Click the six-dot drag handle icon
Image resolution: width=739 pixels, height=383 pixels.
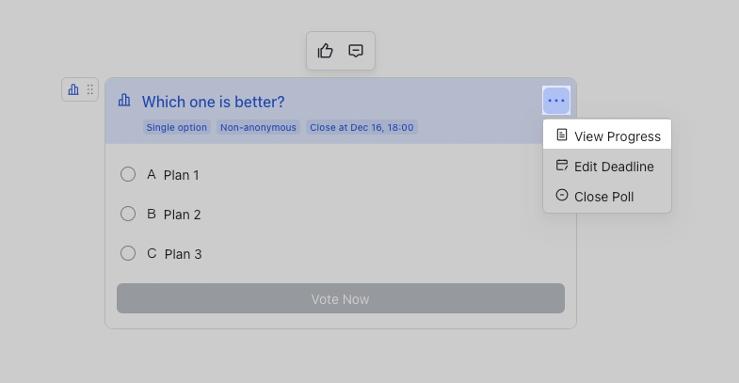tap(90, 89)
